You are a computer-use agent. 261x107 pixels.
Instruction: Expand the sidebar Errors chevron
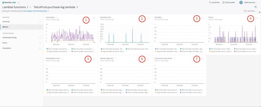[x=40, y=43]
